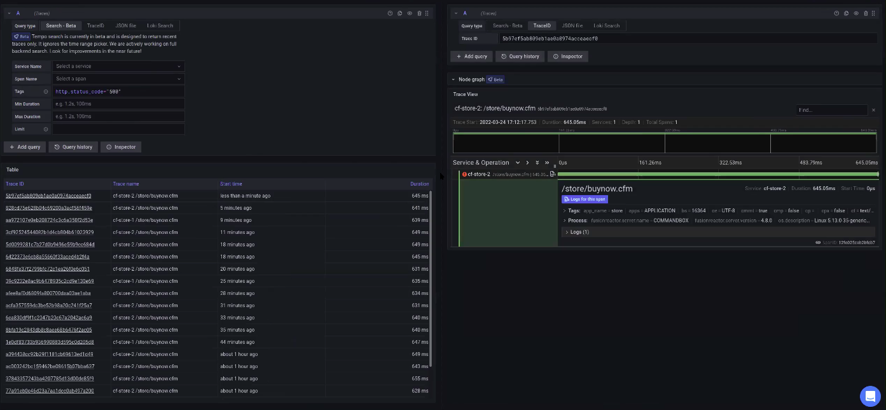The height and width of the screenshot is (410, 886).
Task: Click the column resize handle beside Service & Operation
Action: coord(555,165)
